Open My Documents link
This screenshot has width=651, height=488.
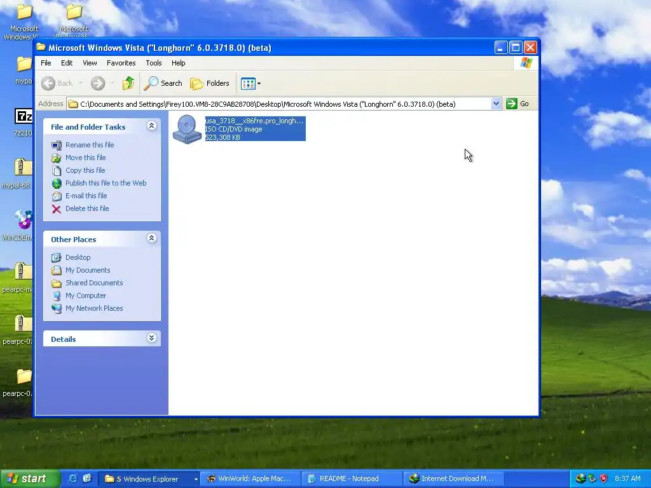point(88,270)
